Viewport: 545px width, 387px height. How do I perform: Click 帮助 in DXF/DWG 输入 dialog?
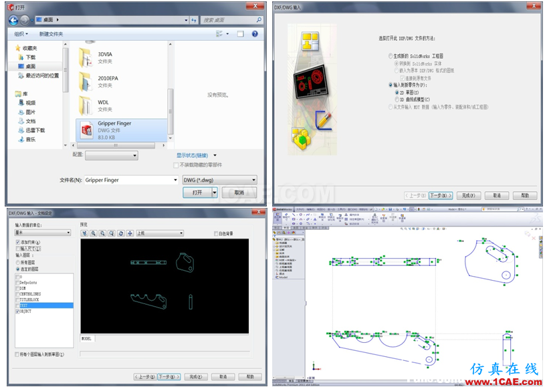[x=525, y=196]
